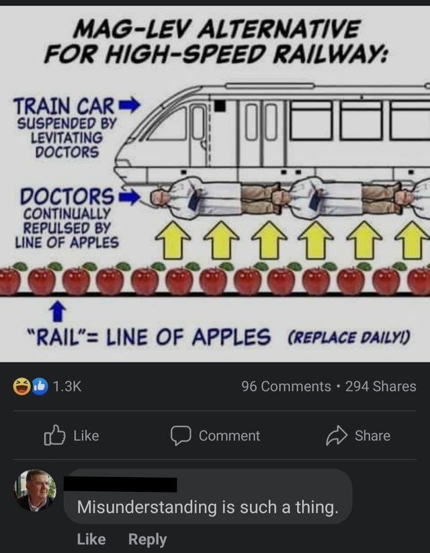Viewport: 430px width, 553px height.
Task: Like the 'Misunderstanding is such a thing' comment
Action: click(x=91, y=540)
